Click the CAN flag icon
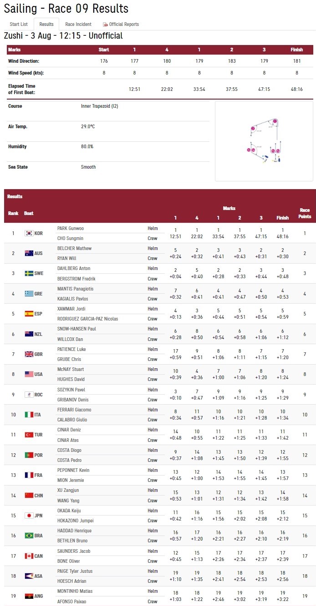Viewport: 316px width, 606px height. 29,556
